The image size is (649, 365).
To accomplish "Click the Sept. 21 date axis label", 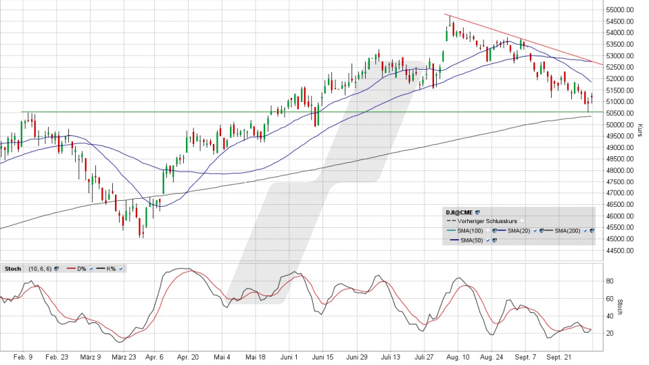I will pos(559,357).
